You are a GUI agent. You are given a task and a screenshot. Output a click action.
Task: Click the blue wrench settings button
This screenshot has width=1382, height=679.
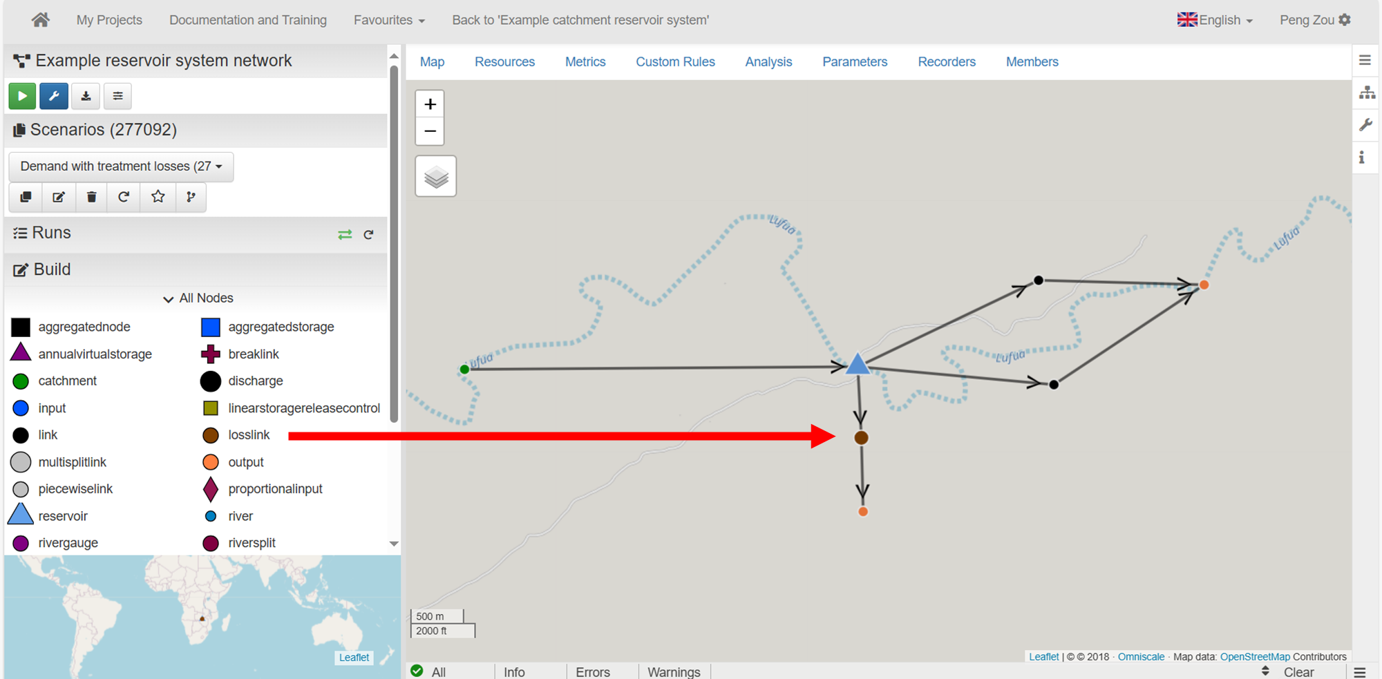click(x=54, y=96)
